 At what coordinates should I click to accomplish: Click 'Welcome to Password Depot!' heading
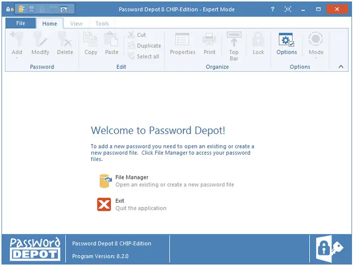point(158,130)
